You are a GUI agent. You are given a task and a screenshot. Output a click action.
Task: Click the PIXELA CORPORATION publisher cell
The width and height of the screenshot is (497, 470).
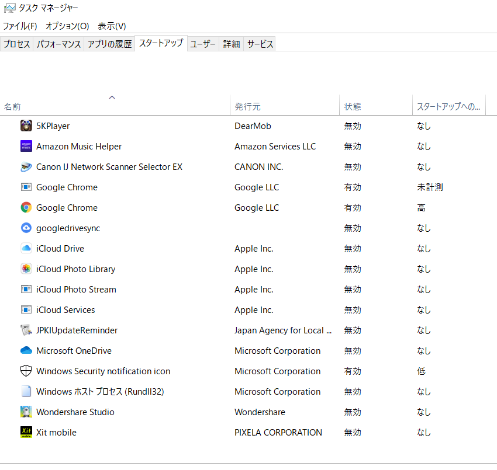tap(278, 432)
